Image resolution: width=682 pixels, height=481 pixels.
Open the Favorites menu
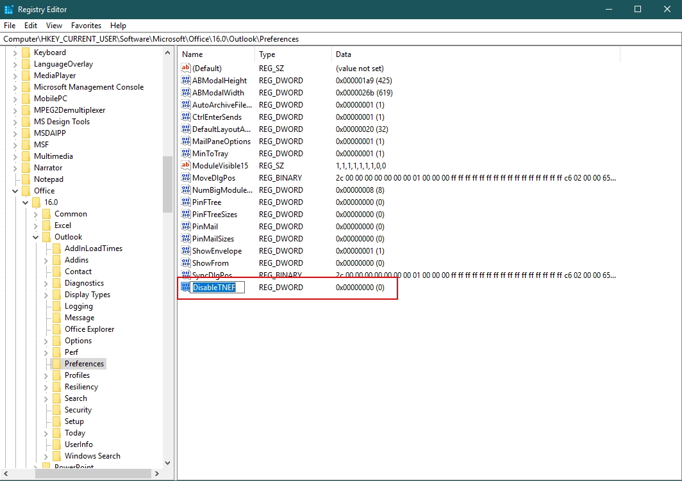pos(86,26)
